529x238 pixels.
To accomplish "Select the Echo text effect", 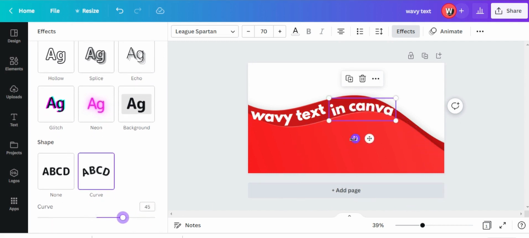I will (136, 57).
